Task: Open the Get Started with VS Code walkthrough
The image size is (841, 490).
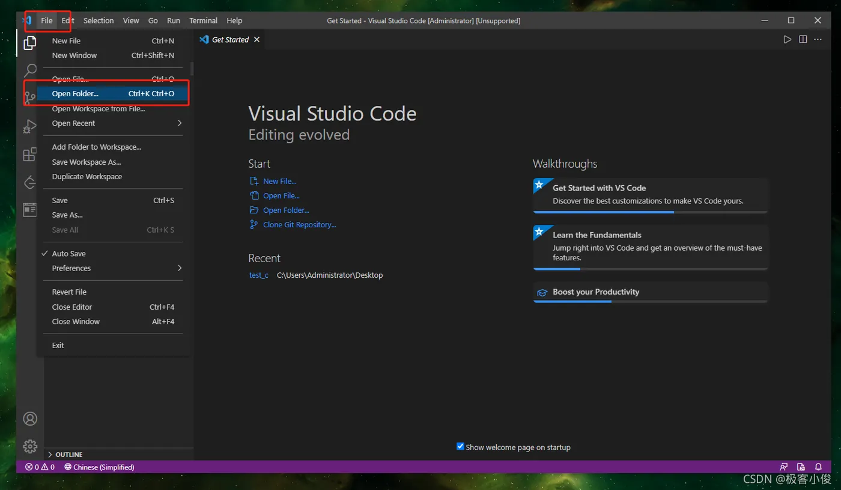Action: (650, 194)
